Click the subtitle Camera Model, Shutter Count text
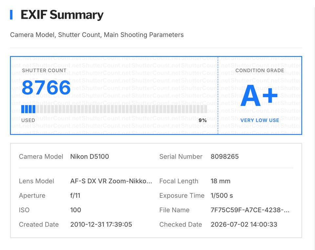 97,35
